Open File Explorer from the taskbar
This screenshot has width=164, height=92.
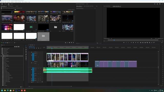5,90
